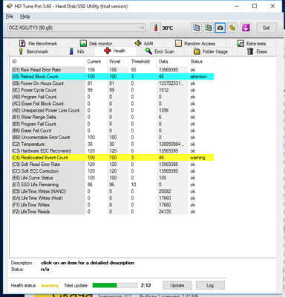Switch to the Info tab

[x=76, y=51]
